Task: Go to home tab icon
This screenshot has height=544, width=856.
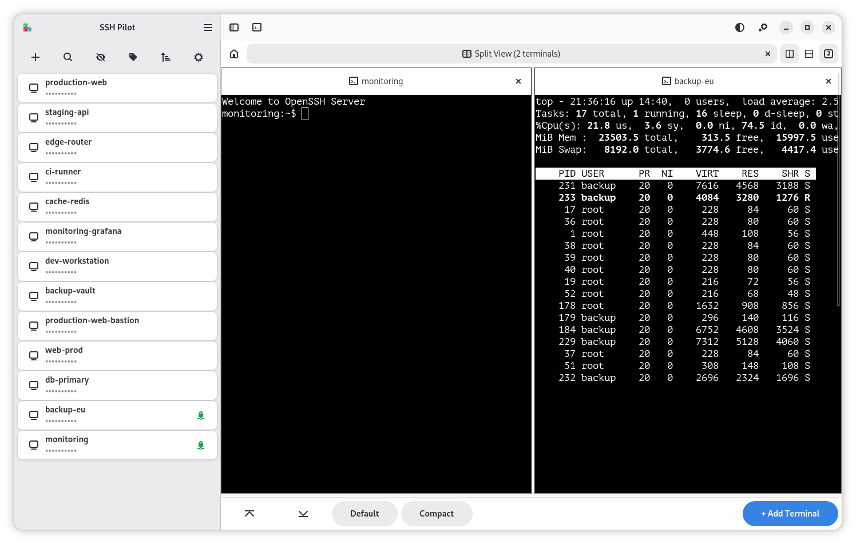Action: tap(234, 54)
